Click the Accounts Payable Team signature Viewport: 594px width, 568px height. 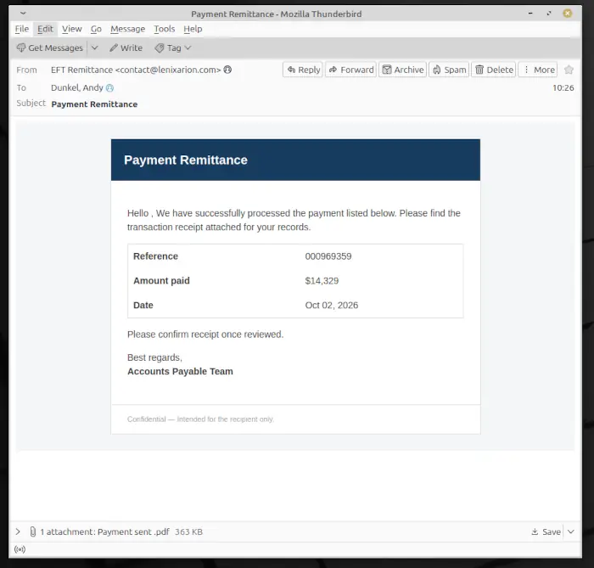[180, 371]
